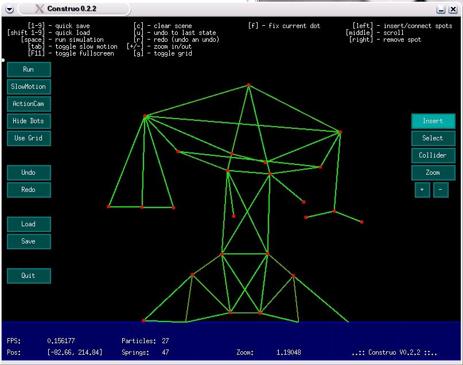
Task: Activate the Collider tool
Action: 433,155
